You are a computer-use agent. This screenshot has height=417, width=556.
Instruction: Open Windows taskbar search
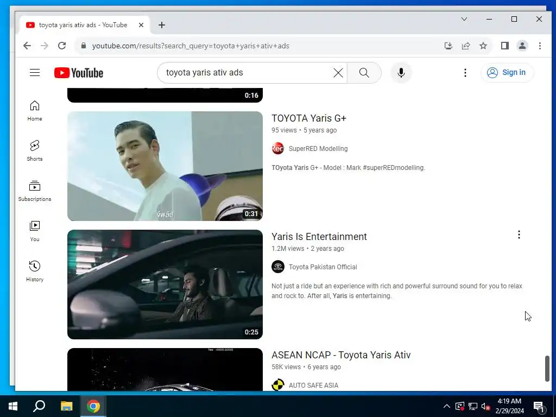click(39, 406)
